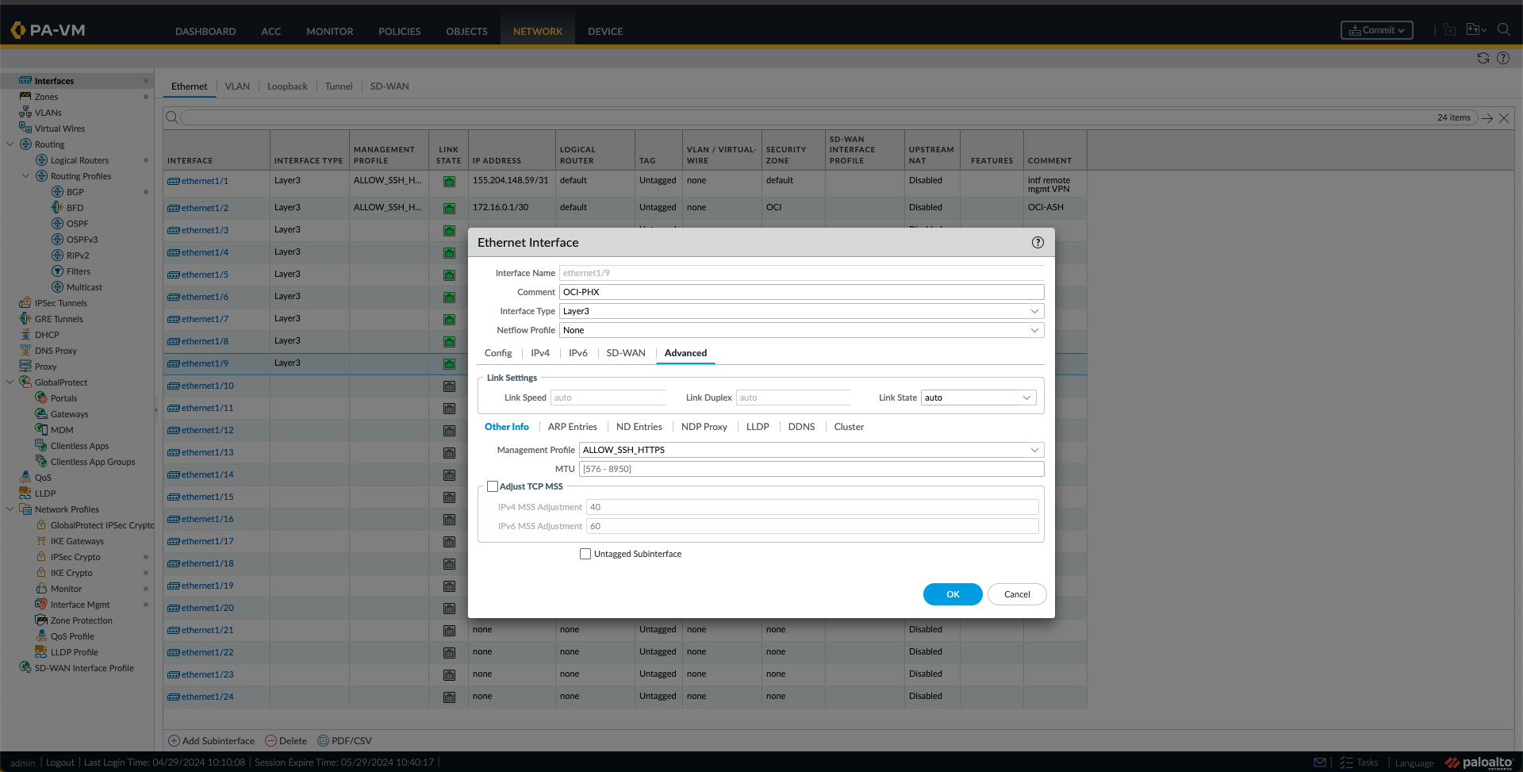Image resolution: width=1523 pixels, height=772 pixels.
Task: Click the lock icon near Commit
Action: pyautogui.click(x=1450, y=29)
